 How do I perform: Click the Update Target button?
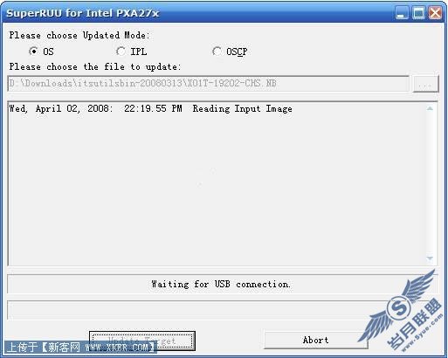click(x=142, y=341)
